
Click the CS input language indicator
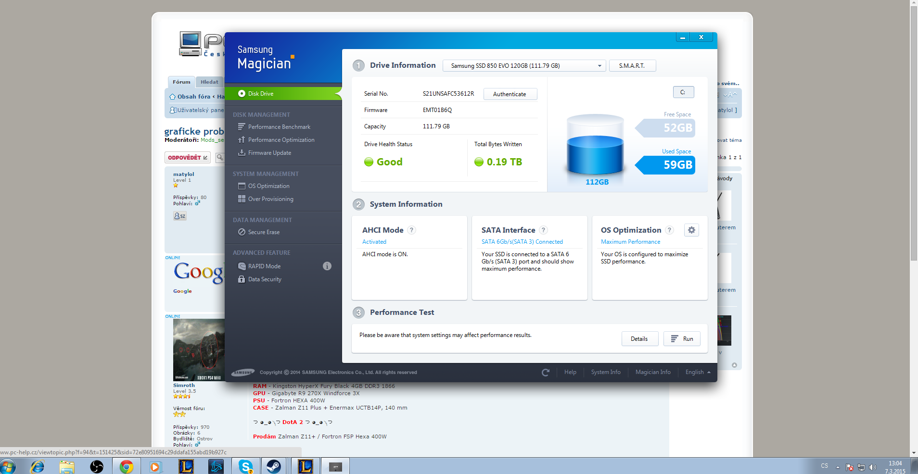tap(824, 466)
